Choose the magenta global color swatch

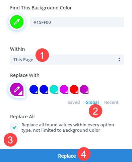(x=64, y=89)
